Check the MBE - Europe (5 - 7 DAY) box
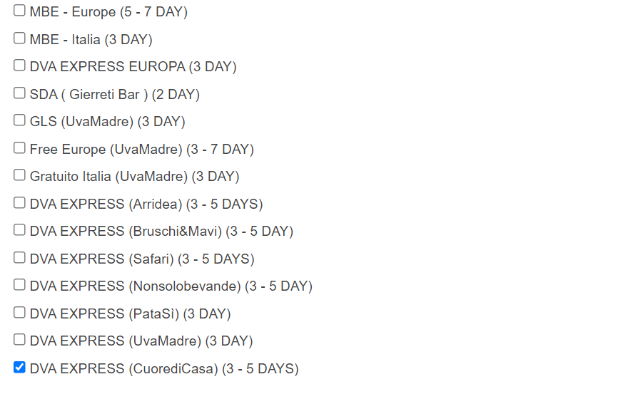 point(19,11)
